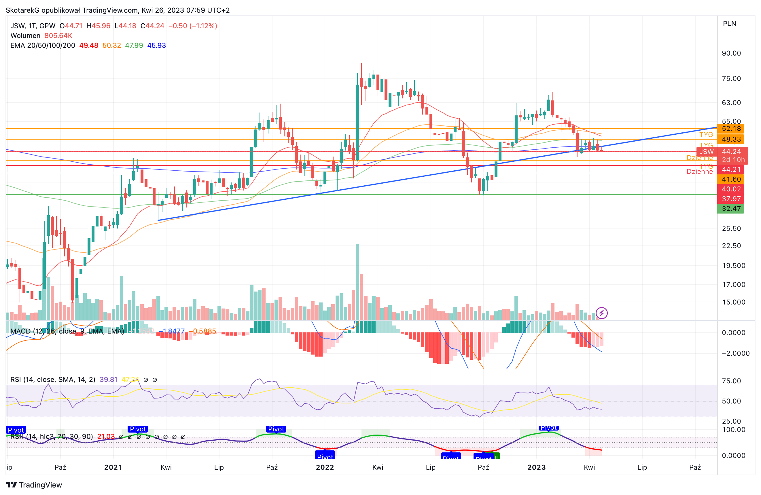This screenshot has height=495, width=761.
Task: Click the MACD value -1.8477
Action: pos(172,331)
